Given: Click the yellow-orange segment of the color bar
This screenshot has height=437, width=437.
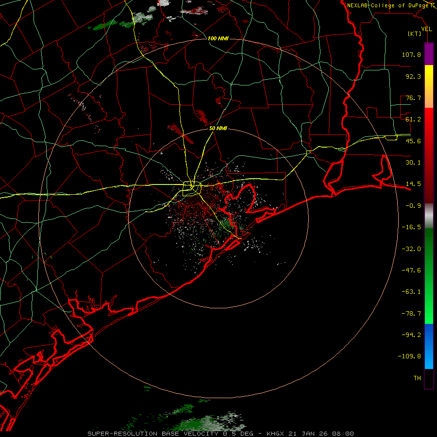Looking at the screenshot, I should (429, 86).
